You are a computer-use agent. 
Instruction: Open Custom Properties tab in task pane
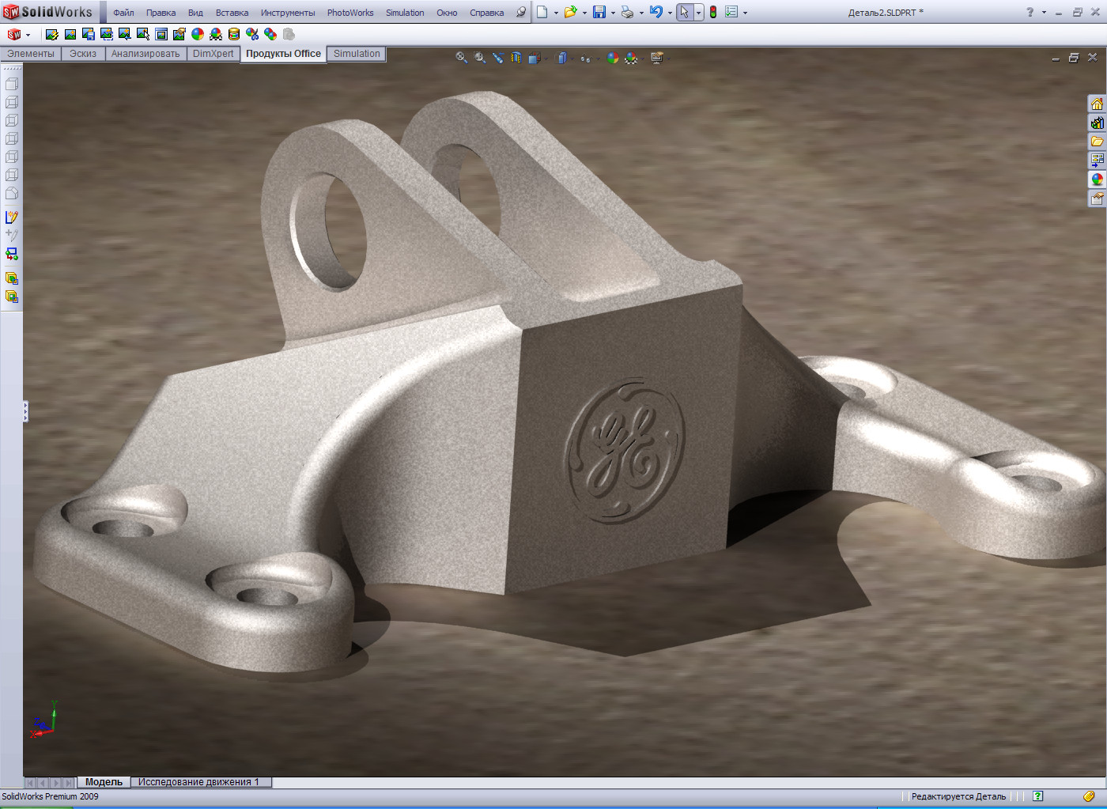click(x=1097, y=198)
